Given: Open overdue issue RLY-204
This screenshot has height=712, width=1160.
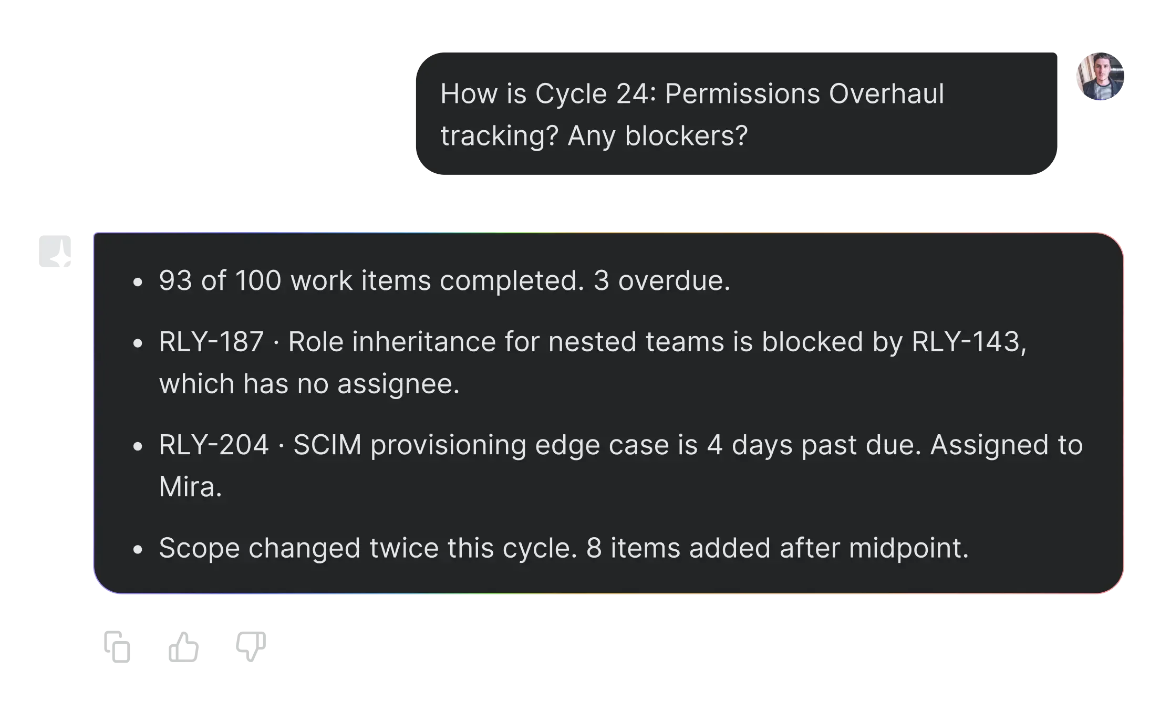Looking at the screenshot, I should [x=213, y=445].
